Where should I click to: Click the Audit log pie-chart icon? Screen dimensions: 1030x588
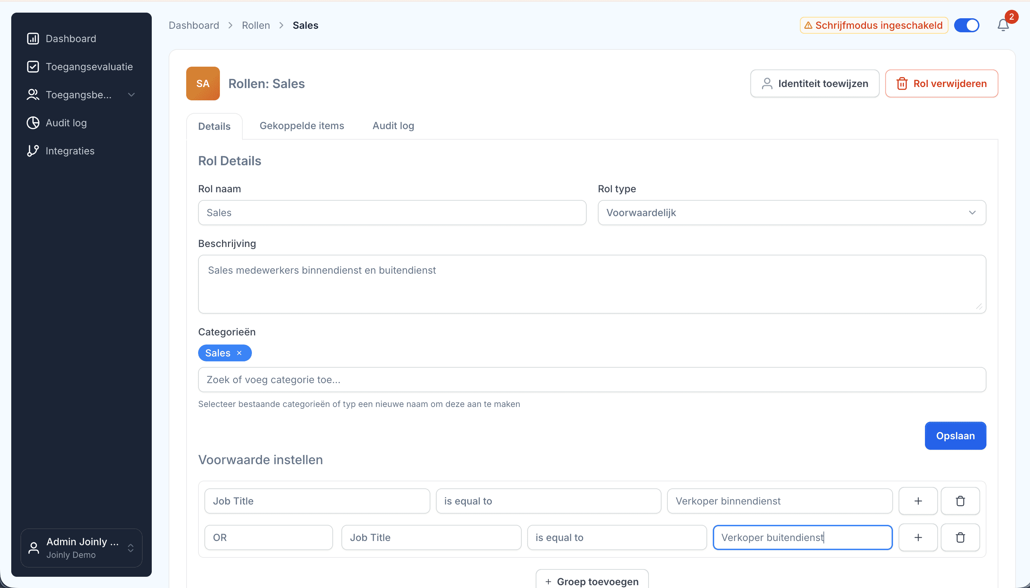coord(33,123)
